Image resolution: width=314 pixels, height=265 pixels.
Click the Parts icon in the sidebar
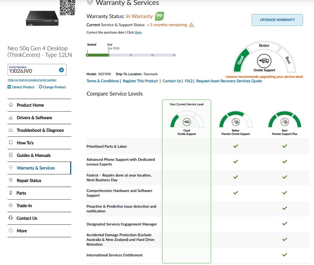pyautogui.click(x=11, y=193)
